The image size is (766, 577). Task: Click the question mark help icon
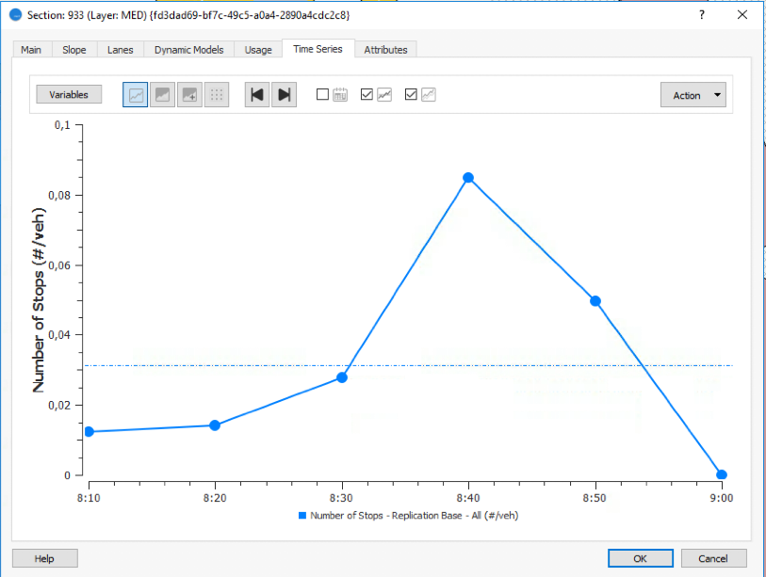click(x=701, y=15)
